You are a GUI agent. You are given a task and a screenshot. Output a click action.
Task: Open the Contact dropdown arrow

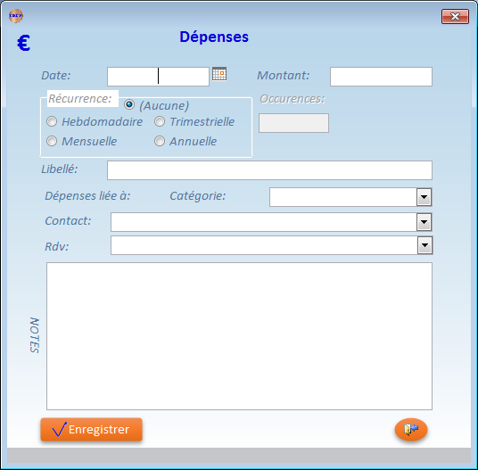coord(424,222)
